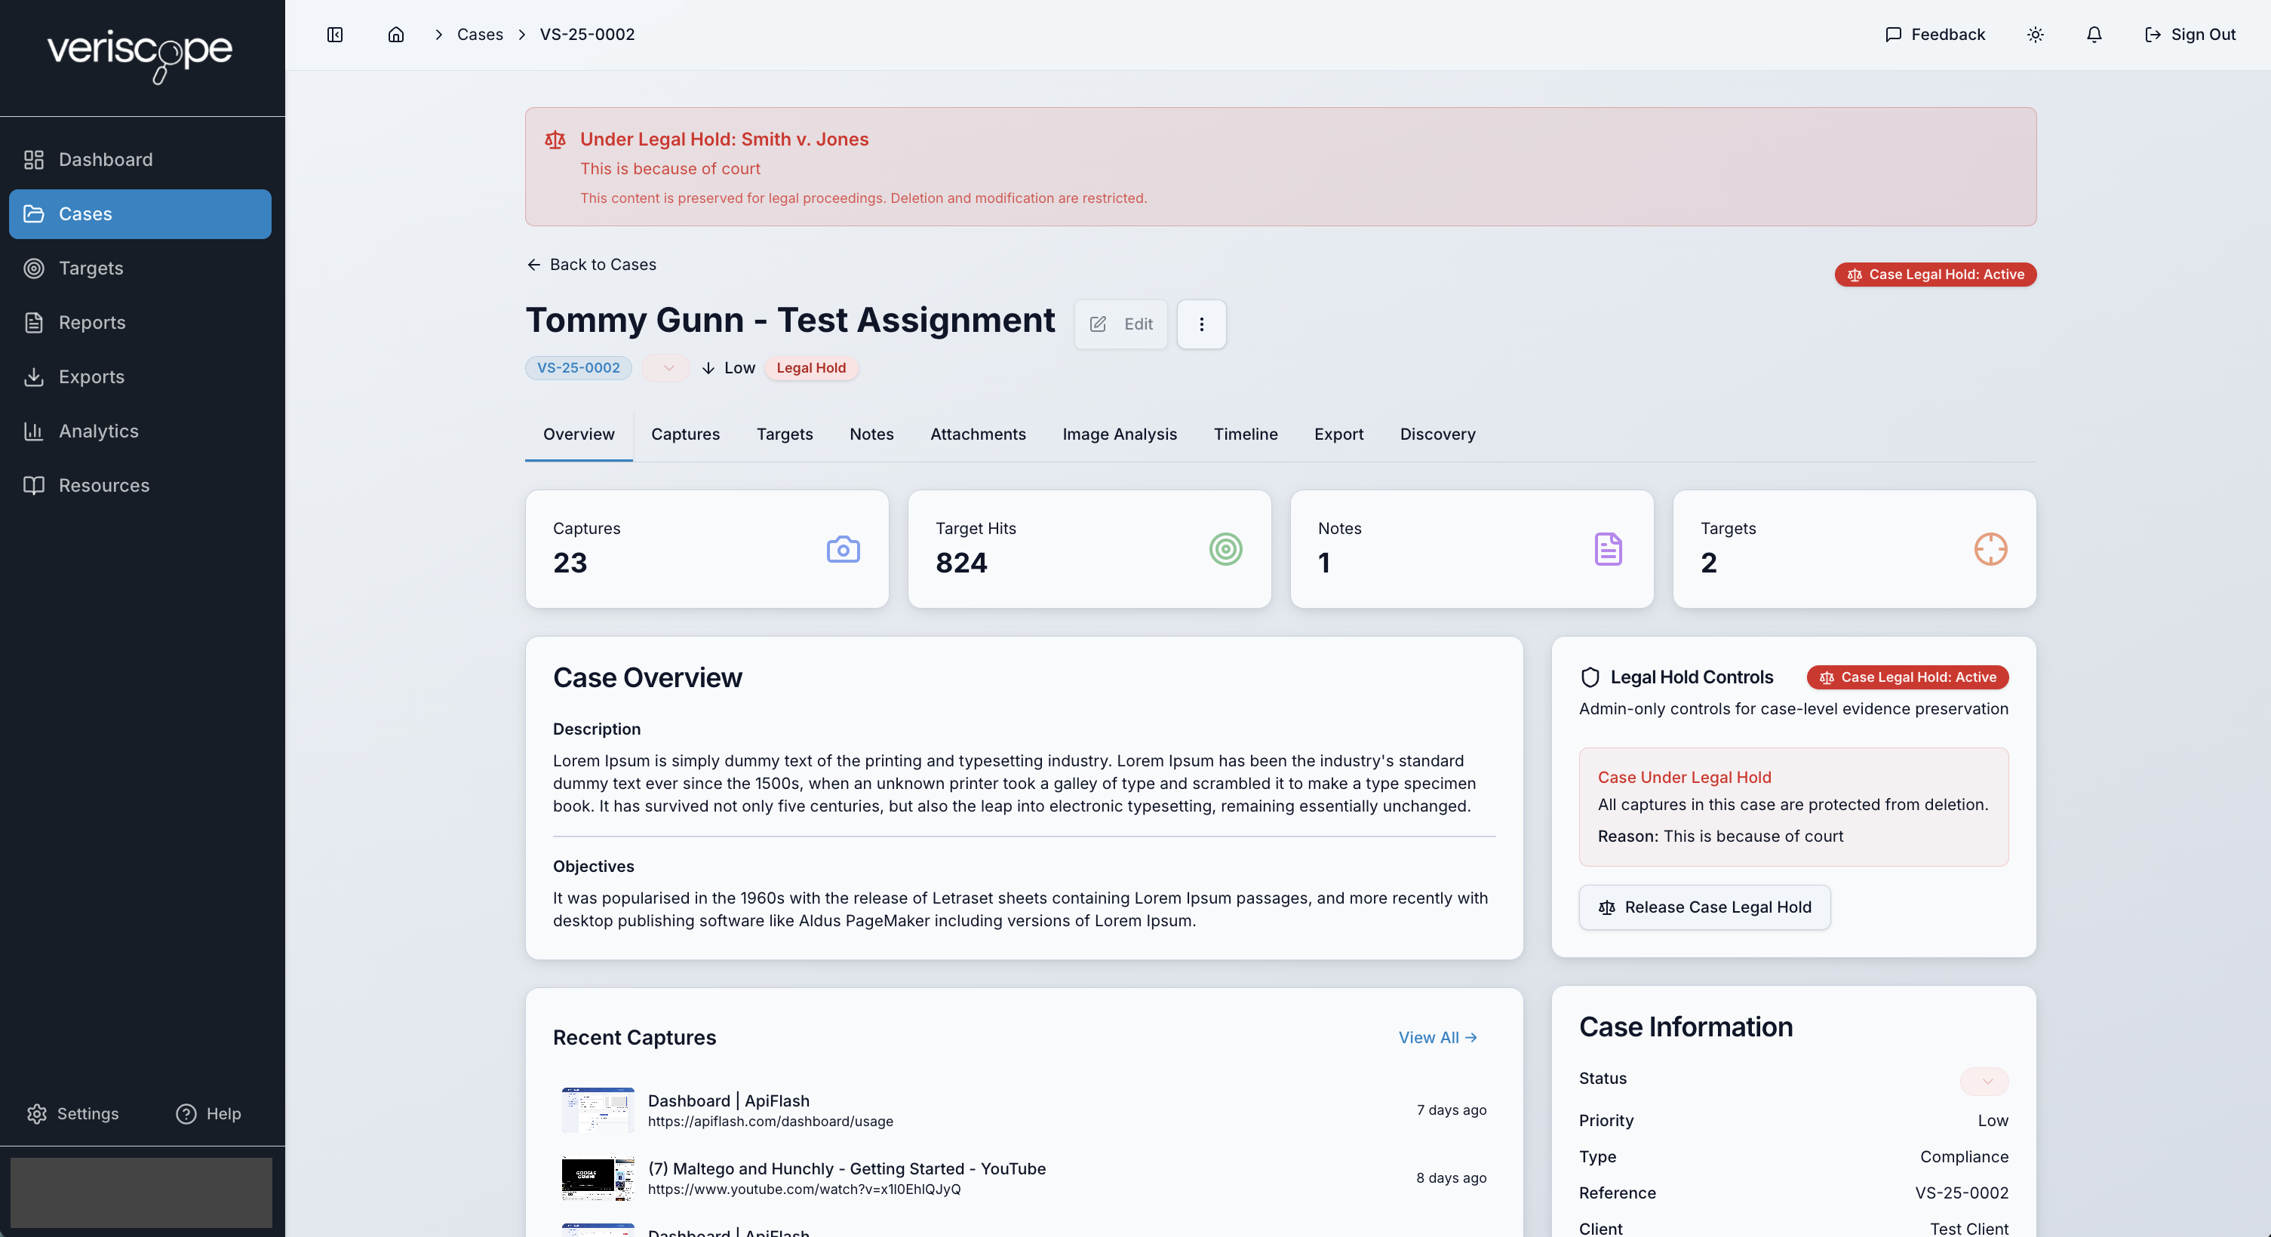Go to home via house icon
Image resolution: width=2271 pixels, height=1237 pixels.
[x=396, y=35]
